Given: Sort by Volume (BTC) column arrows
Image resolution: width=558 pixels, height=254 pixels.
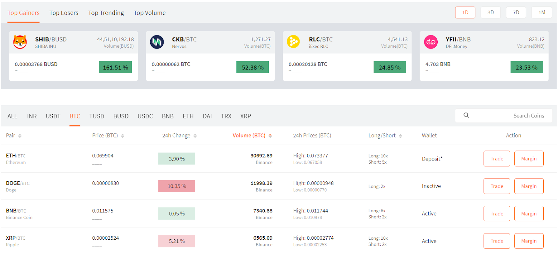Looking at the screenshot, I should (x=270, y=136).
